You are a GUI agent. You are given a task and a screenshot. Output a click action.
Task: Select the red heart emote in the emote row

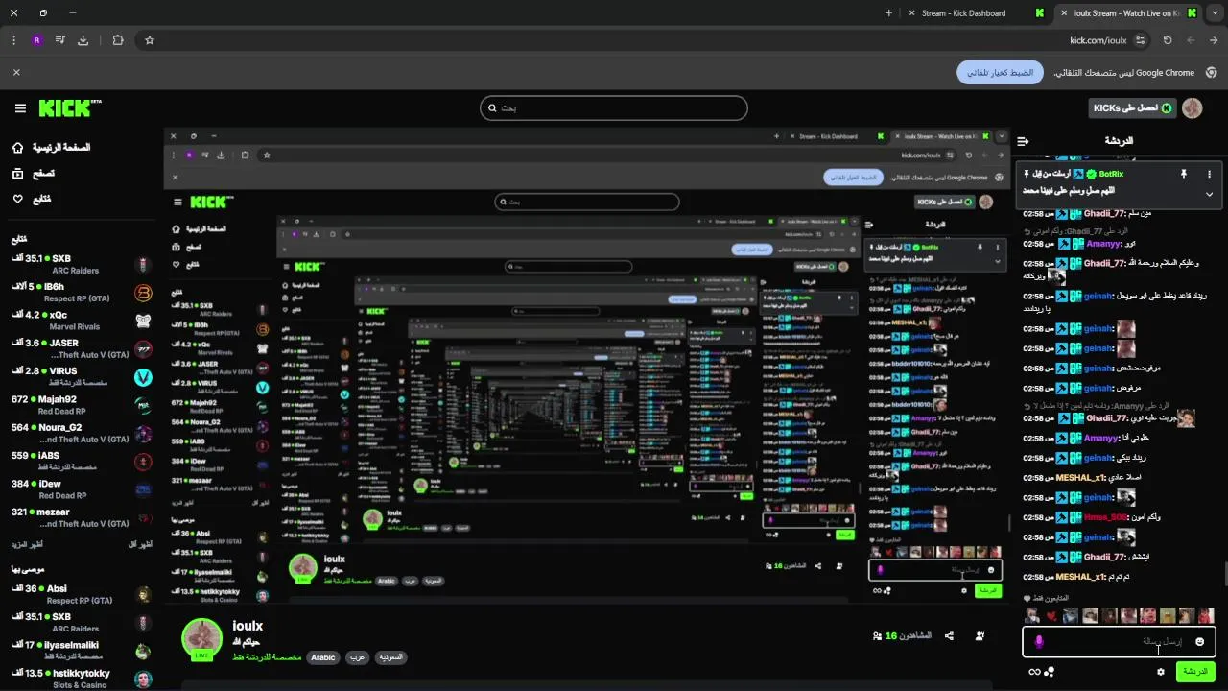coord(1051,615)
